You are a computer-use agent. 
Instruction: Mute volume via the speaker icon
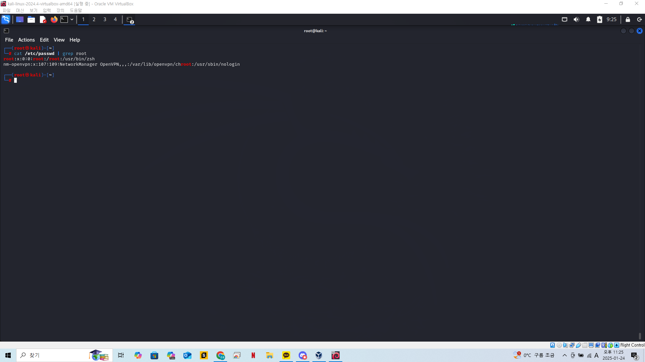tap(576, 19)
